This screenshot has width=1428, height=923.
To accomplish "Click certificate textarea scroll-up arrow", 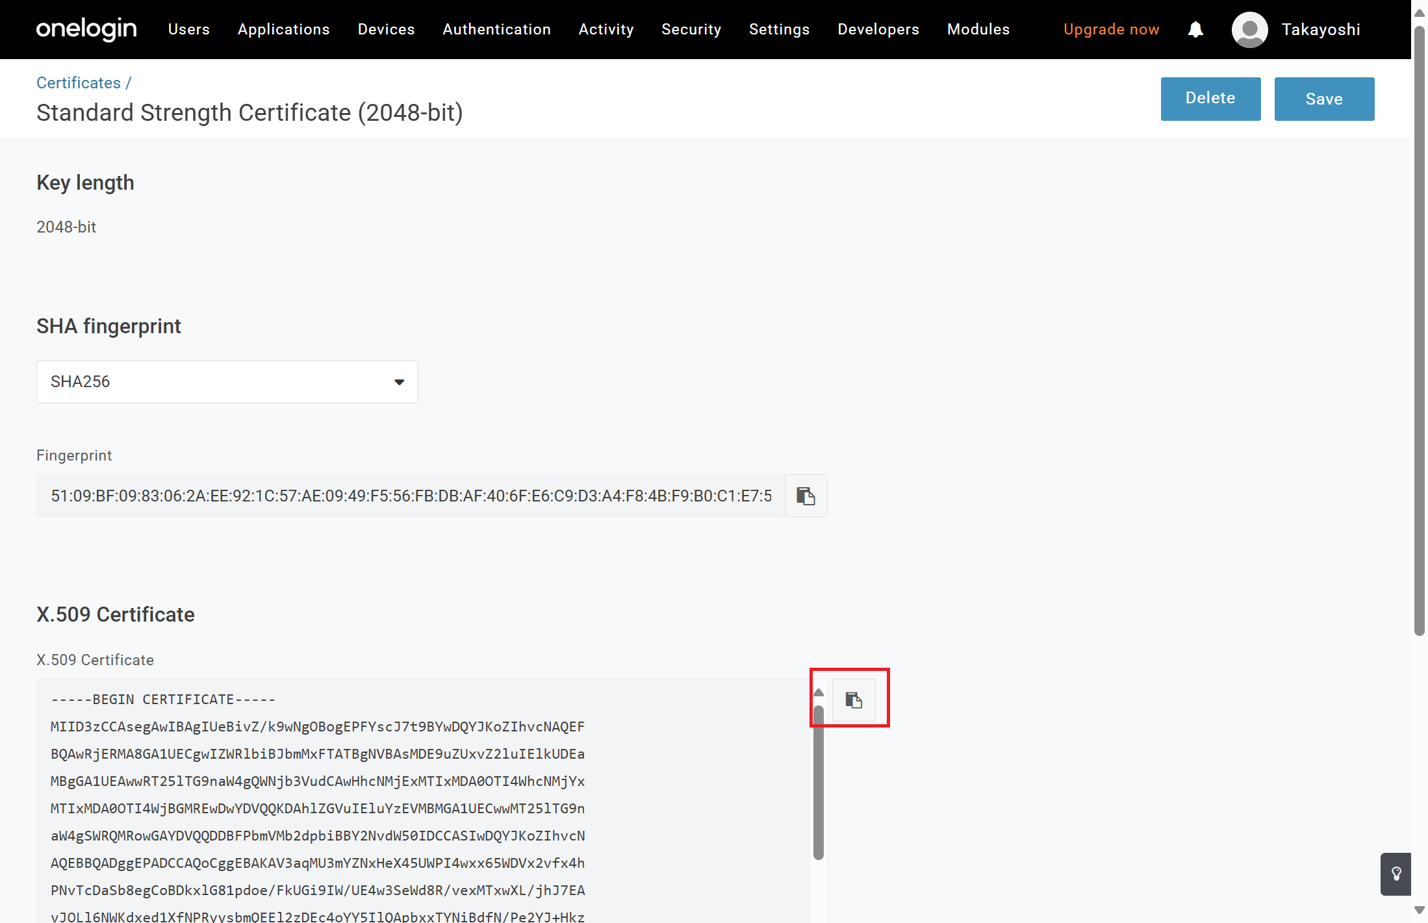I will click(819, 692).
